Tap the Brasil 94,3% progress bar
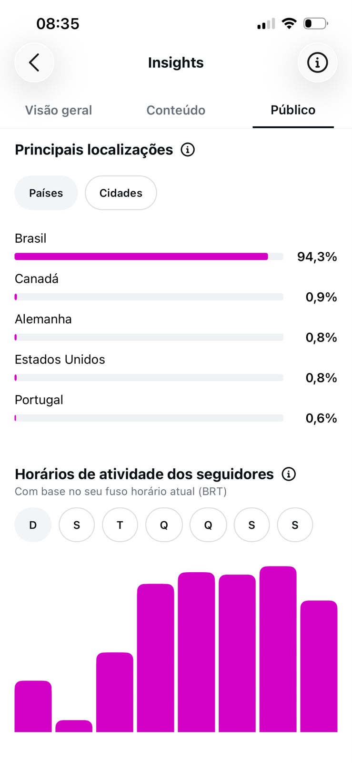This screenshot has height=763, width=352. 149,257
